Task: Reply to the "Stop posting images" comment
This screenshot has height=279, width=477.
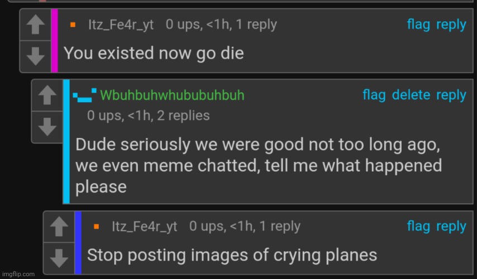Action: click(451, 226)
